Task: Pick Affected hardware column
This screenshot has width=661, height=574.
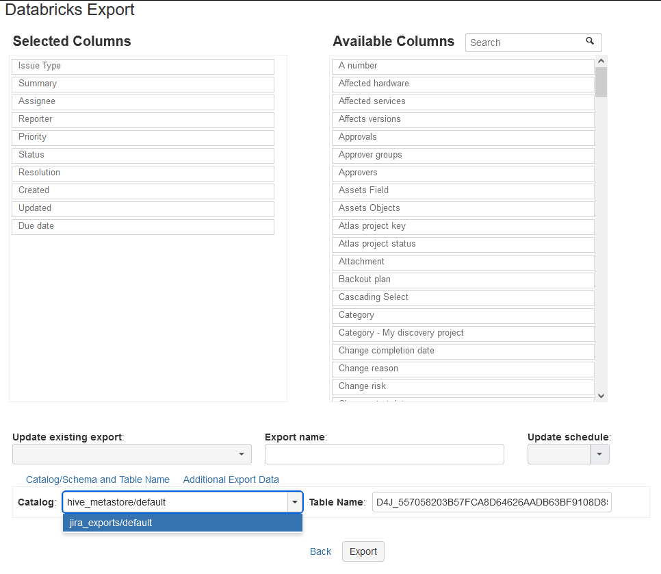Action: (463, 84)
